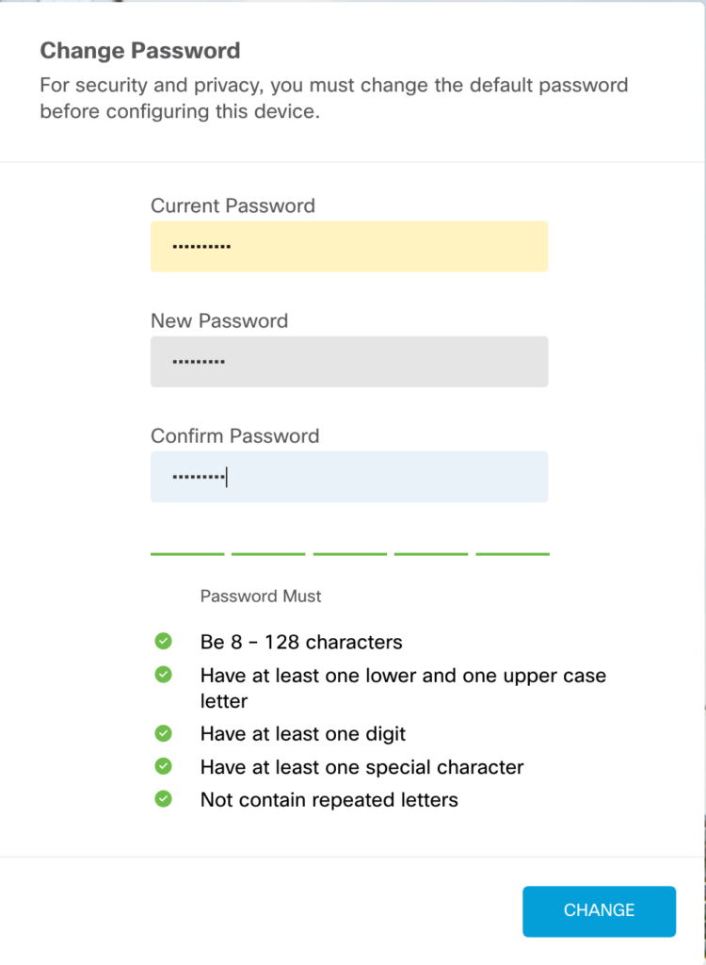Click green check icon beside '8 – 128 characters'
Viewport: 706px width, 965px height.
click(163, 642)
